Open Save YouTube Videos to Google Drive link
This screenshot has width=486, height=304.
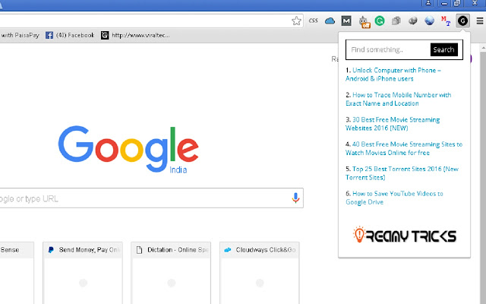click(x=394, y=198)
